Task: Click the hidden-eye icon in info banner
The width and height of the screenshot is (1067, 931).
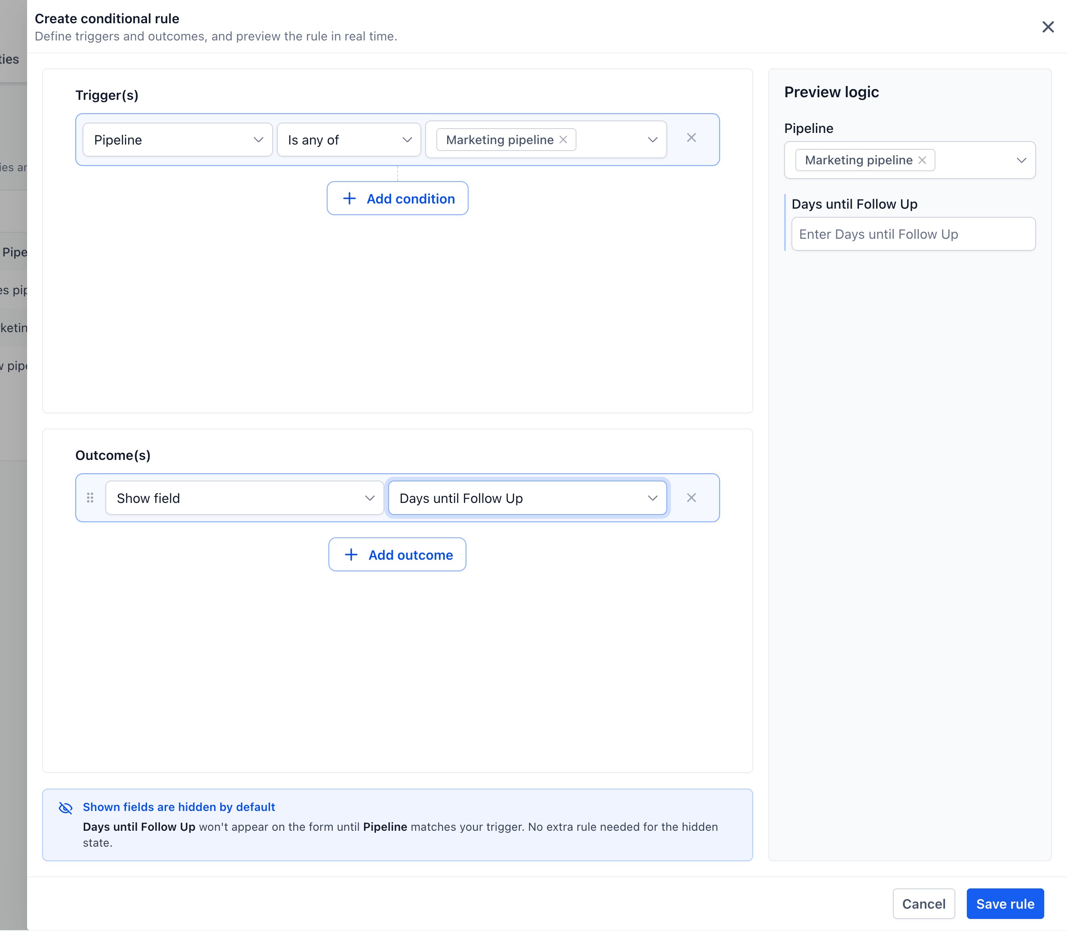Action: (65, 808)
